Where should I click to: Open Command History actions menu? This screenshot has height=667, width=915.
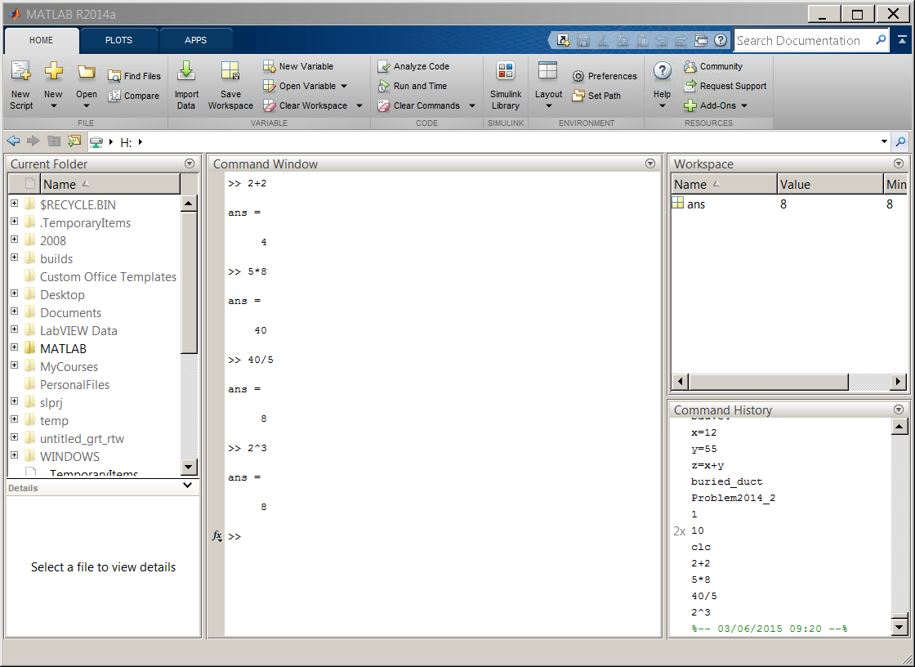(x=899, y=410)
